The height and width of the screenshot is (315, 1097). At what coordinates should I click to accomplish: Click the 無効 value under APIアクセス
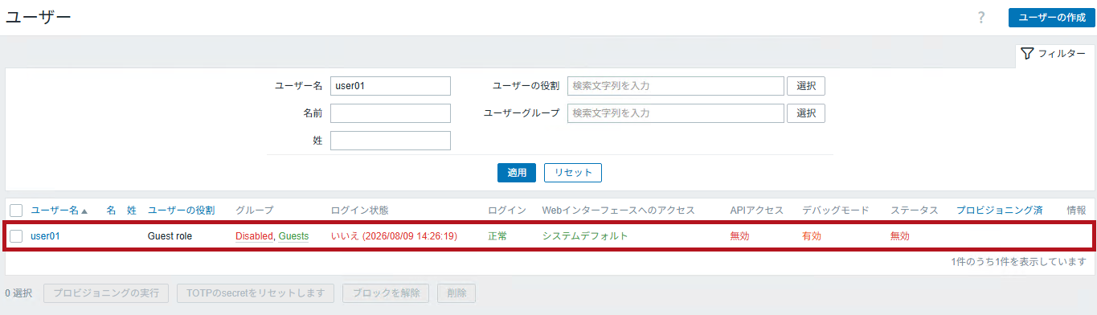pyautogui.click(x=739, y=236)
